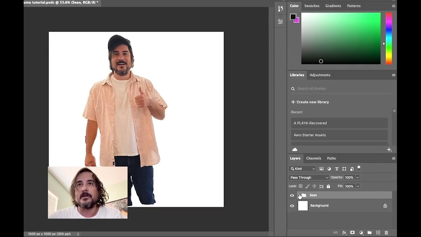
Task: Open the Fill slider dropdown arrow
Action: (x=358, y=186)
